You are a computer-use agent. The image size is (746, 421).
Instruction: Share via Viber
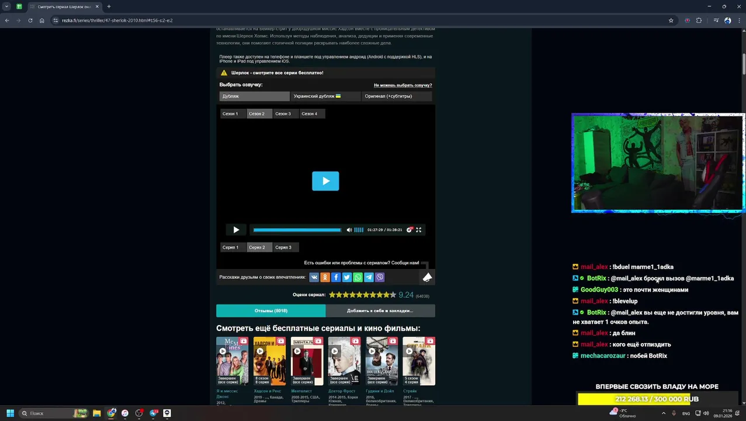[380, 277]
